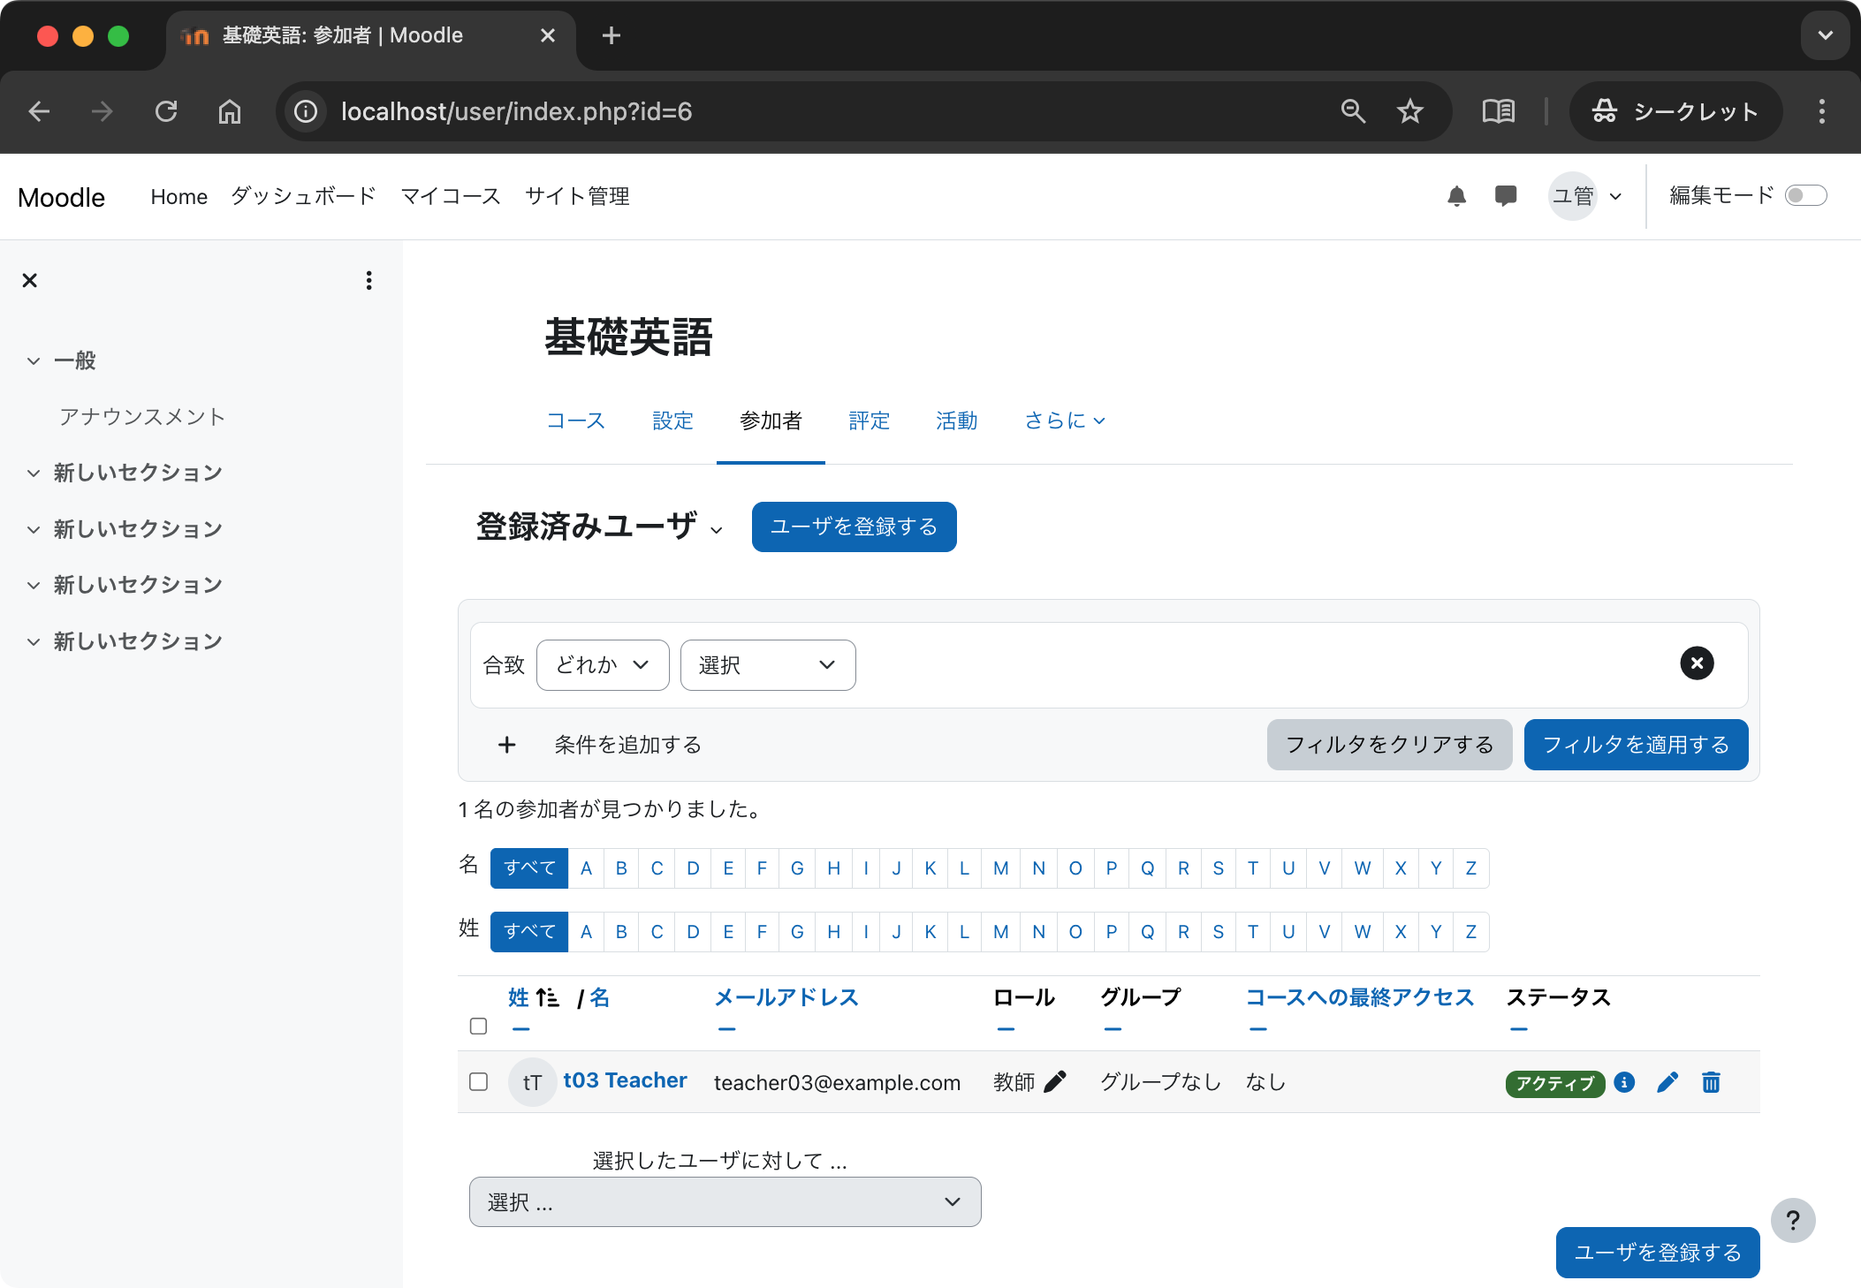Open the どれか match dropdown

point(602,664)
